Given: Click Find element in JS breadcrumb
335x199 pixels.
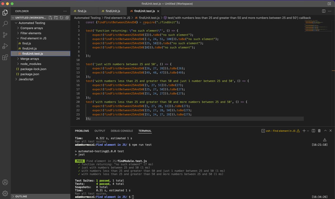Looking at the screenshot, I should click(x=117, y=18).
